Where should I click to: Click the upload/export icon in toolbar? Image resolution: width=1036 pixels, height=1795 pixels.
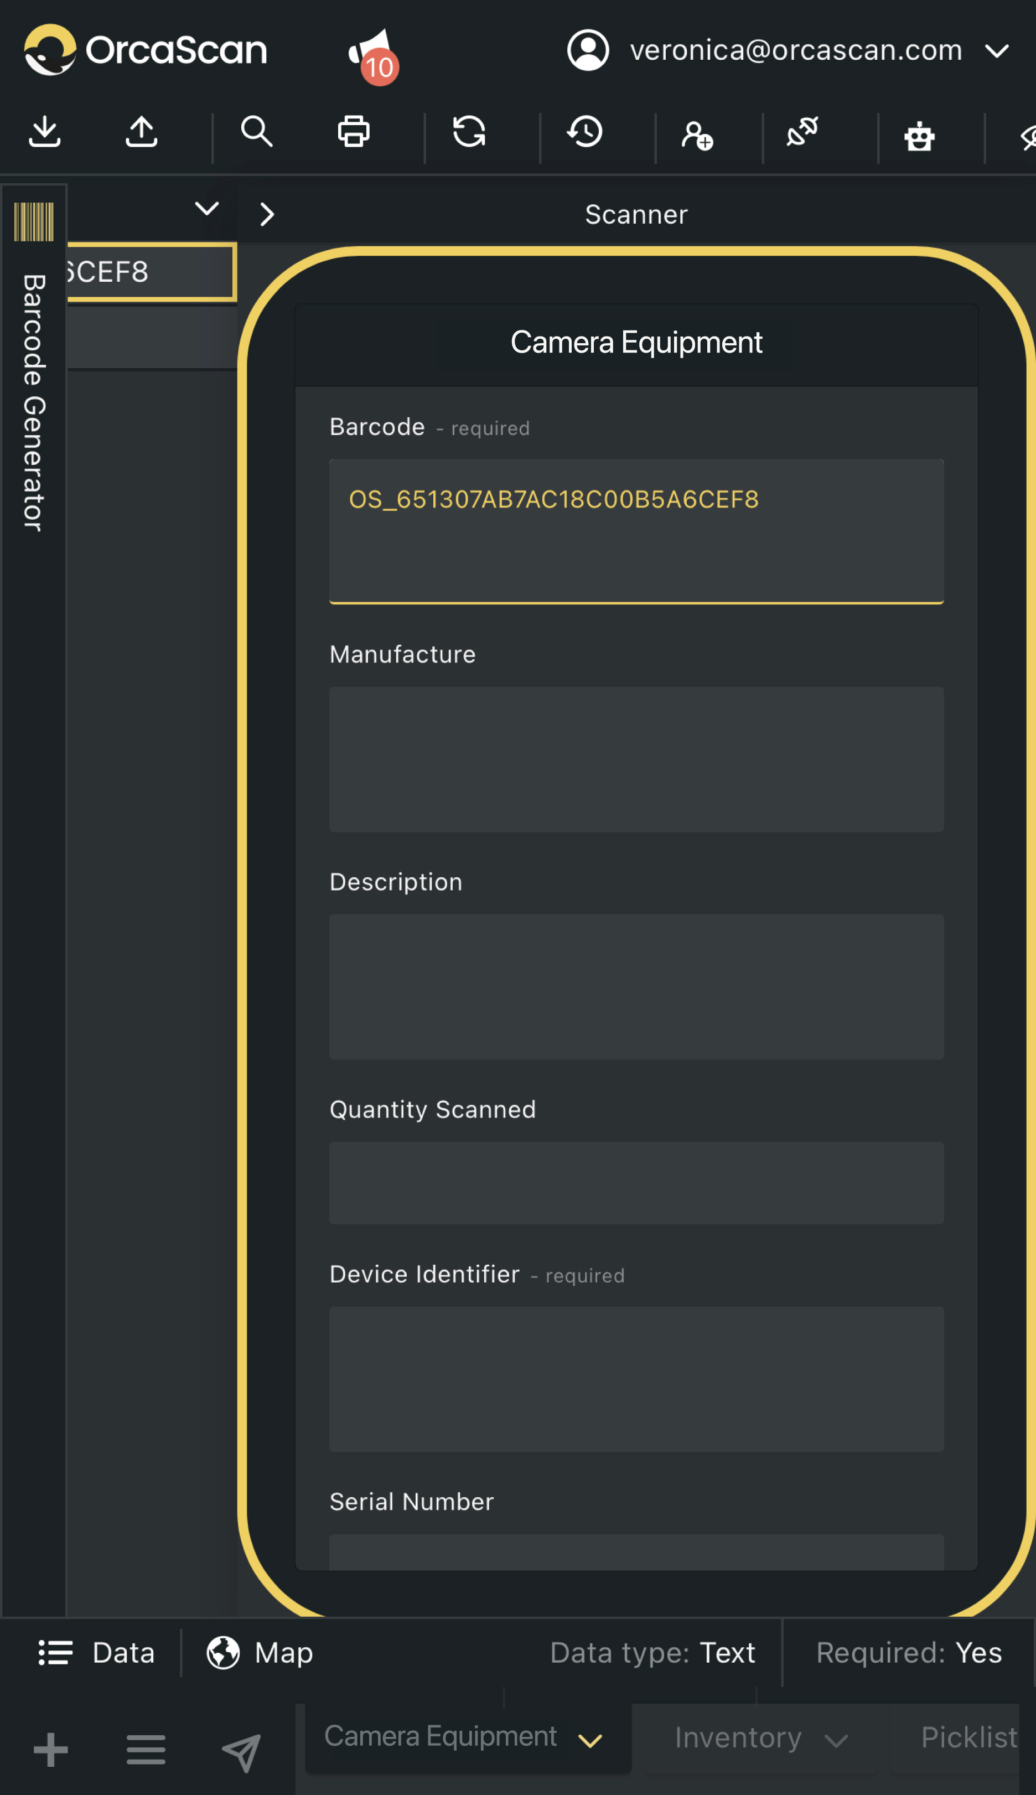[x=141, y=132]
